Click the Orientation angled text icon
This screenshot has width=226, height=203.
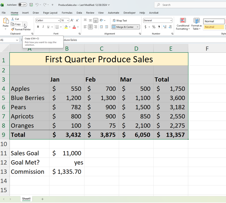tap(102, 21)
